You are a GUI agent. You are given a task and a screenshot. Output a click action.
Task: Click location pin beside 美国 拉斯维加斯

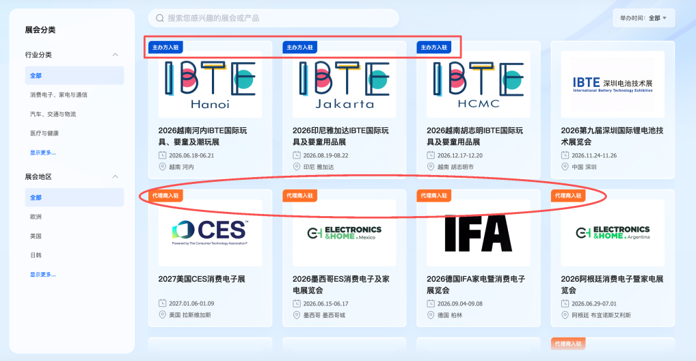162,315
